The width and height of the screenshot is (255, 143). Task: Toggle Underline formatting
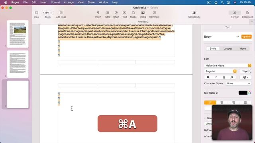224,77
